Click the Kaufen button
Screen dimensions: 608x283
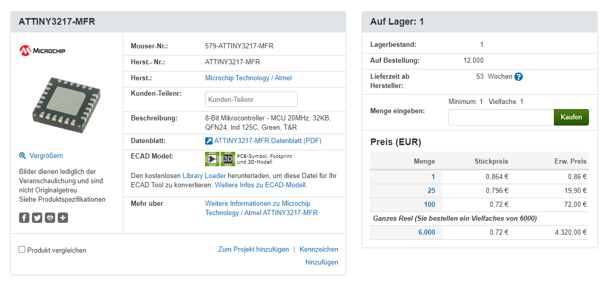571,117
